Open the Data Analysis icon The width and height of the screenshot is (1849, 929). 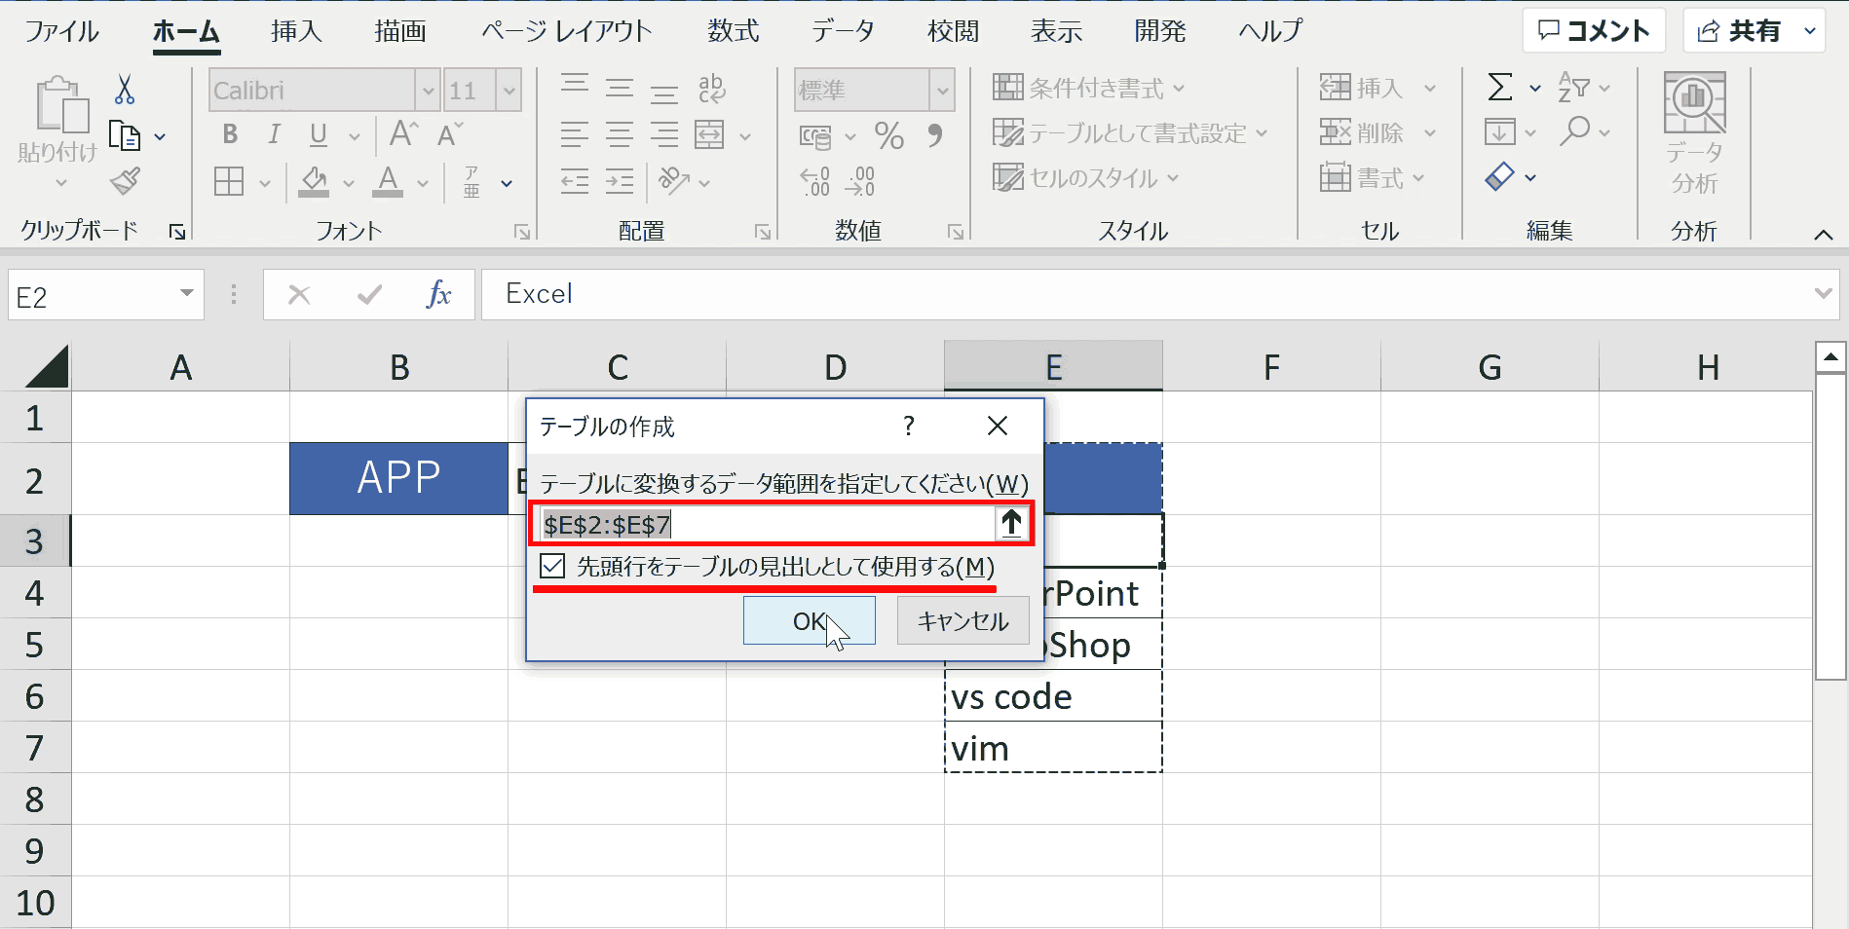[x=1695, y=133]
